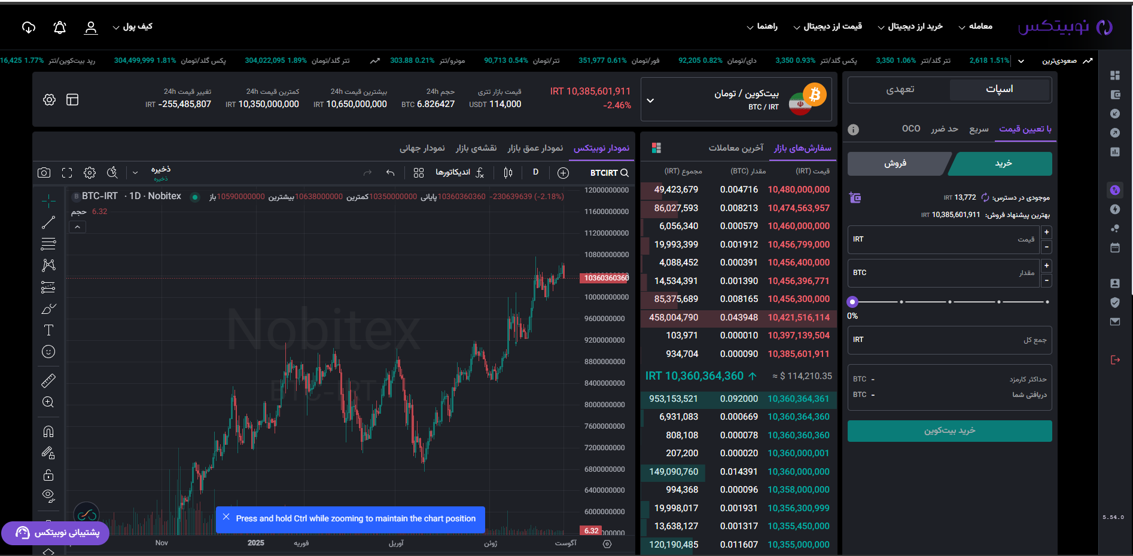Switch to the نمودار عمق بازار tab
Screen dimensions: 1133x556
535,148
